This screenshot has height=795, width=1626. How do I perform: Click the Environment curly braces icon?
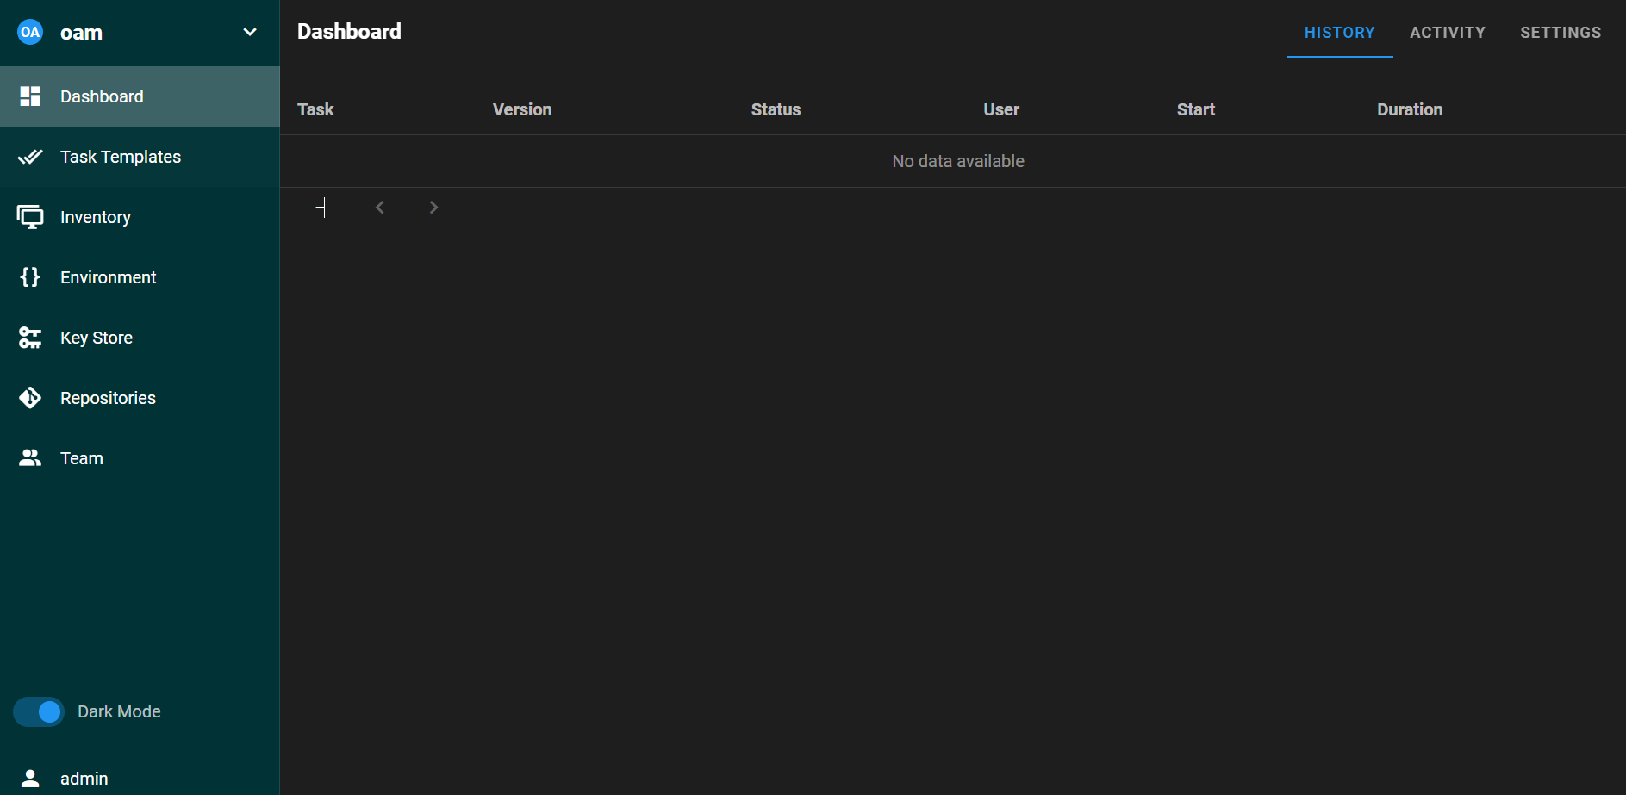coord(30,277)
